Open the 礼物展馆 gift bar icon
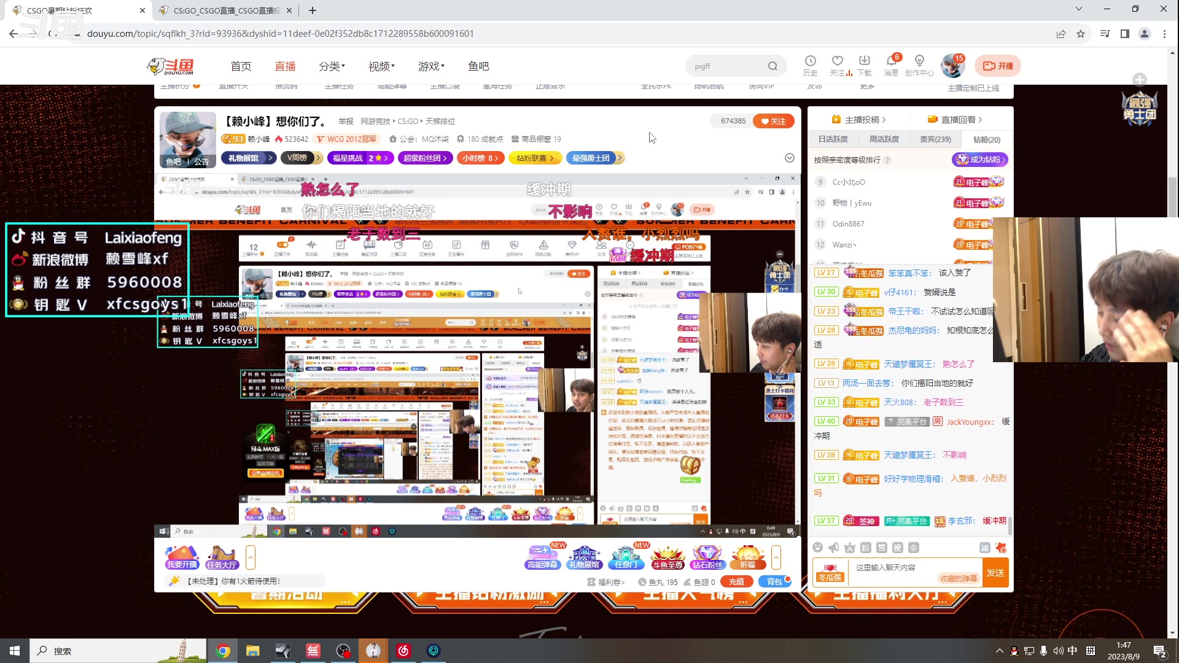The image size is (1179, 663). [x=584, y=557]
